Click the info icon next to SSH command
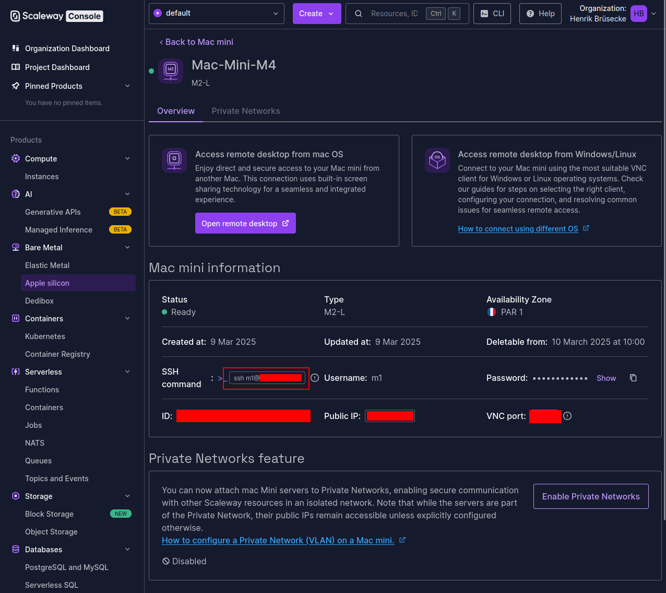The width and height of the screenshot is (666, 593). (x=315, y=378)
